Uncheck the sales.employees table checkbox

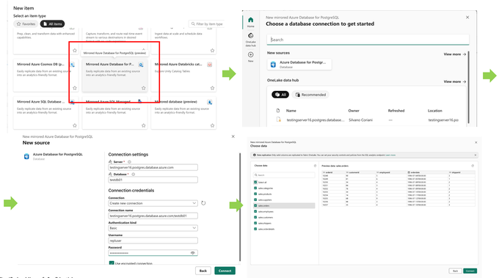[255, 211]
